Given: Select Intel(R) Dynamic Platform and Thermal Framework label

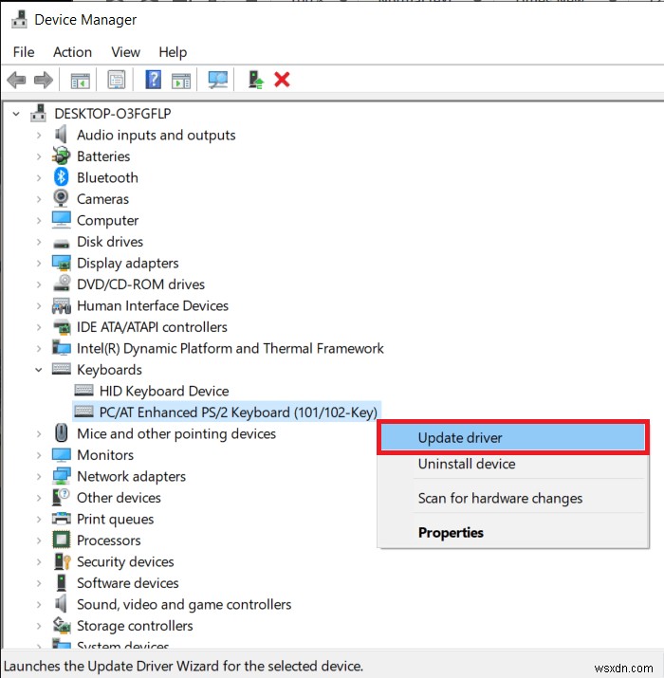Looking at the screenshot, I should tap(231, 348).
